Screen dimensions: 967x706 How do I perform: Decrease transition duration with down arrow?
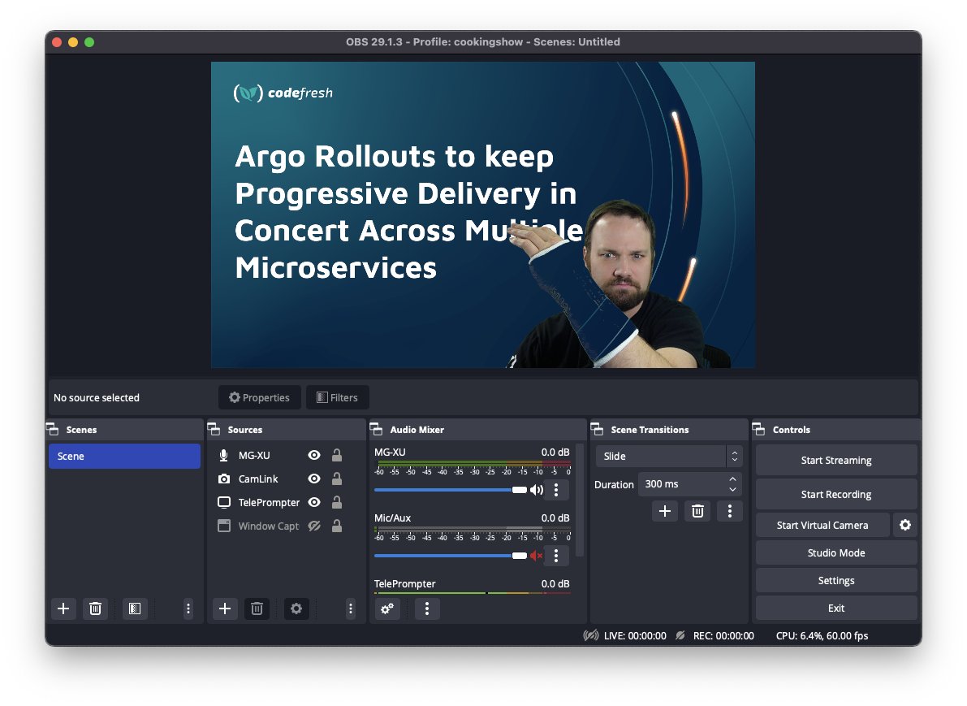[x=732, y=489]
